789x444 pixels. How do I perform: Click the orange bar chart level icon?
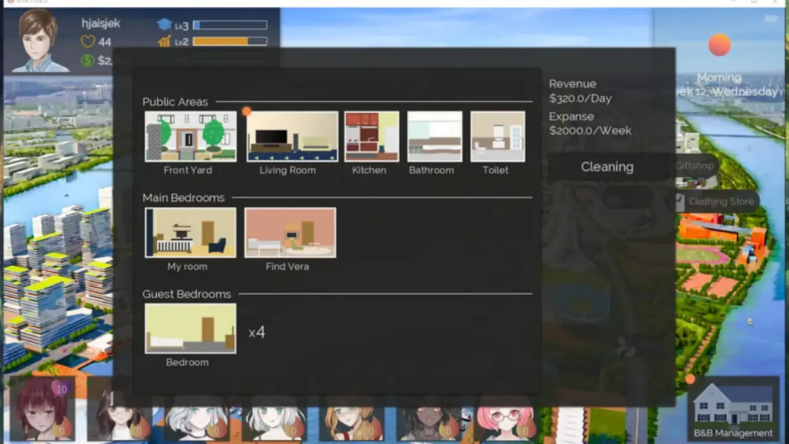tap(164, 42)
